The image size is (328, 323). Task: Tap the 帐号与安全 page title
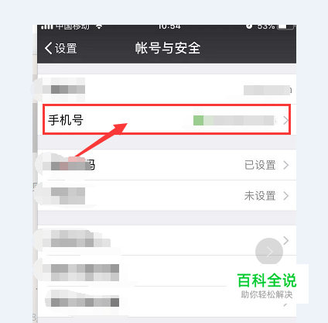click(x=168, y=48)
